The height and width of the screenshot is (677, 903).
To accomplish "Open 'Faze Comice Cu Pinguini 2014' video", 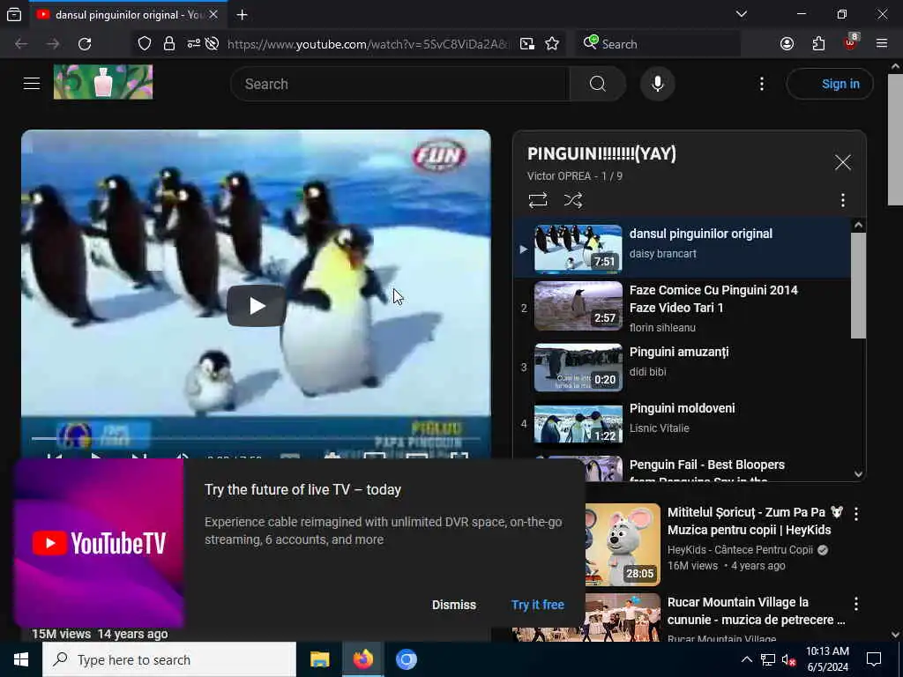I will pyautogui.click(x=713, y=299).
